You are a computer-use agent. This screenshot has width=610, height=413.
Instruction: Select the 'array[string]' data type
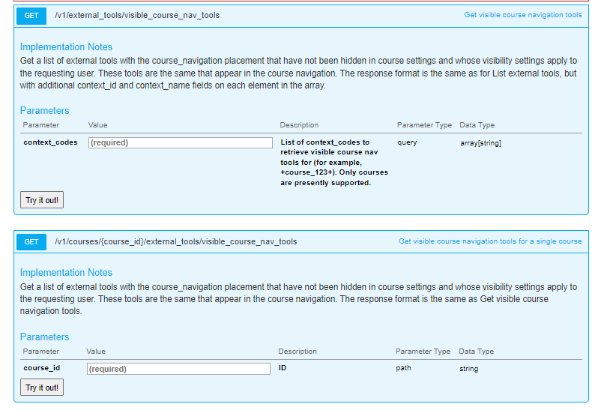coord(480,143)
